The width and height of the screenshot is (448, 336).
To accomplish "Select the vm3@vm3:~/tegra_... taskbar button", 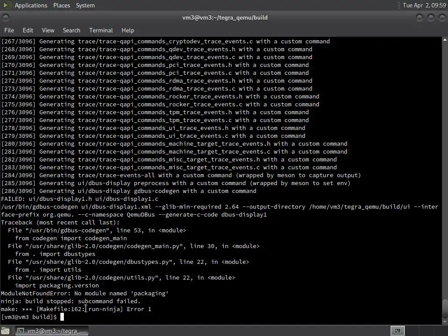I will (x=52, y=331).
